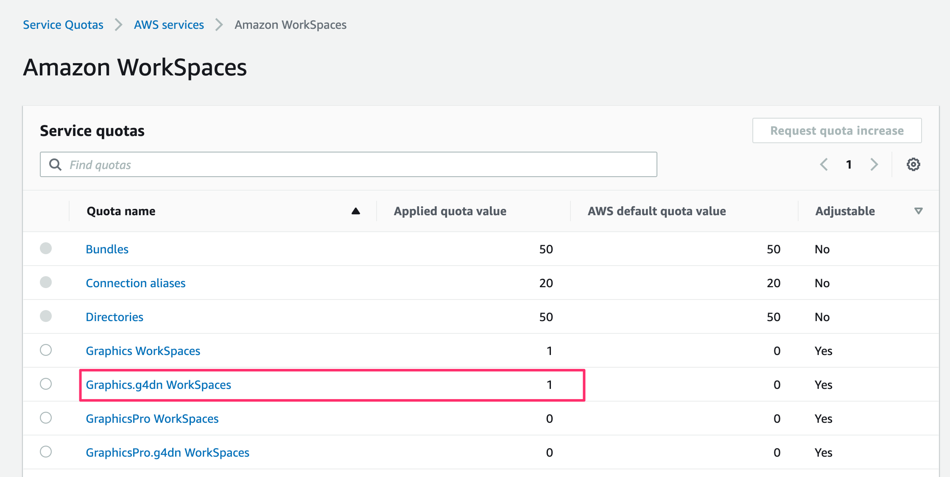Sort by Quota name ascending arrow
The width and height of the screenshot is (950, 477).
(355, 211)
